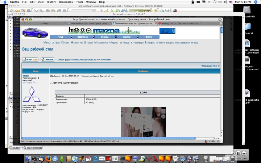Open Macintosh HD desktop icon
This screenshot has height=163, width=261.
247,10
